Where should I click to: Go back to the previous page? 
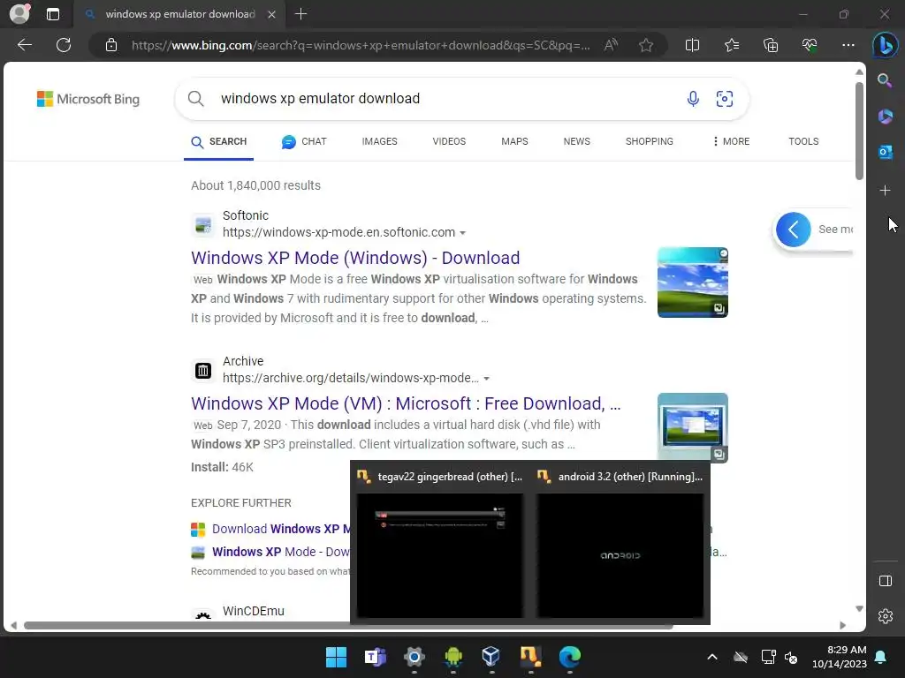(x=25, y=45)
